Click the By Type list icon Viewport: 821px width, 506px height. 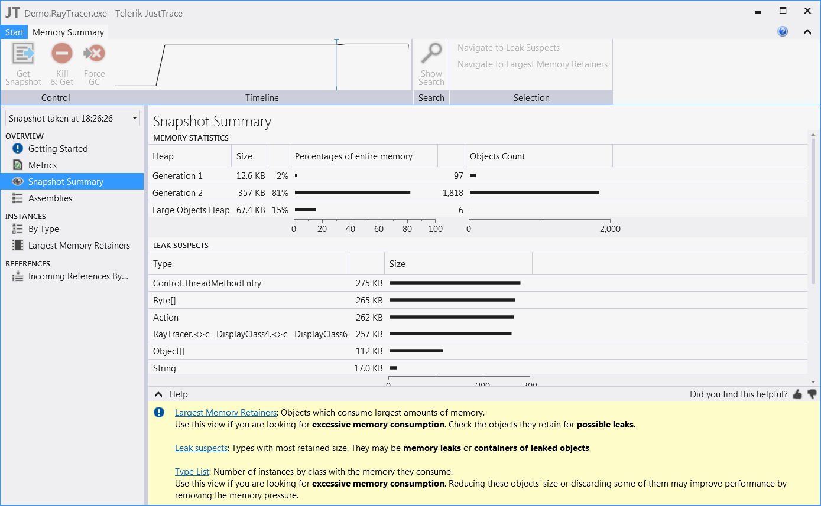(x=18, y=229)
